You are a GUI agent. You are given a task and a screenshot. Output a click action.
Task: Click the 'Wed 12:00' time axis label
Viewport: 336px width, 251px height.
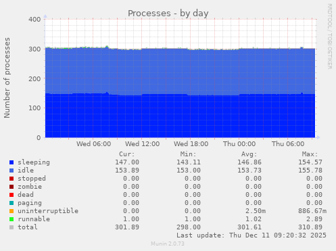tap(143, 144)
